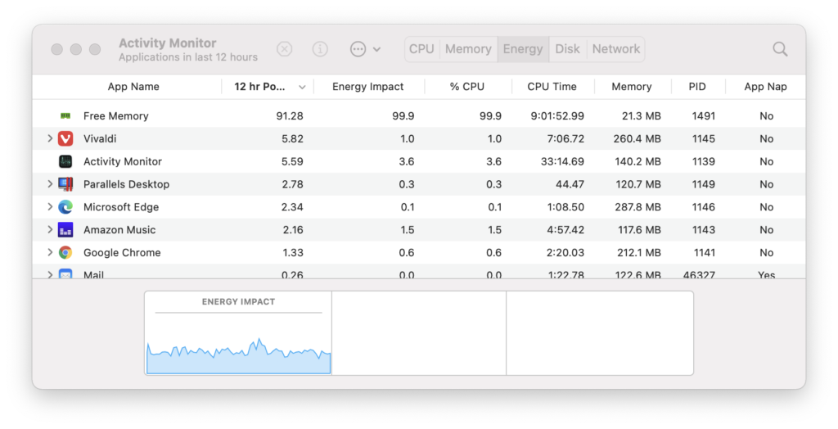Open the Network tab

point(616,49)
